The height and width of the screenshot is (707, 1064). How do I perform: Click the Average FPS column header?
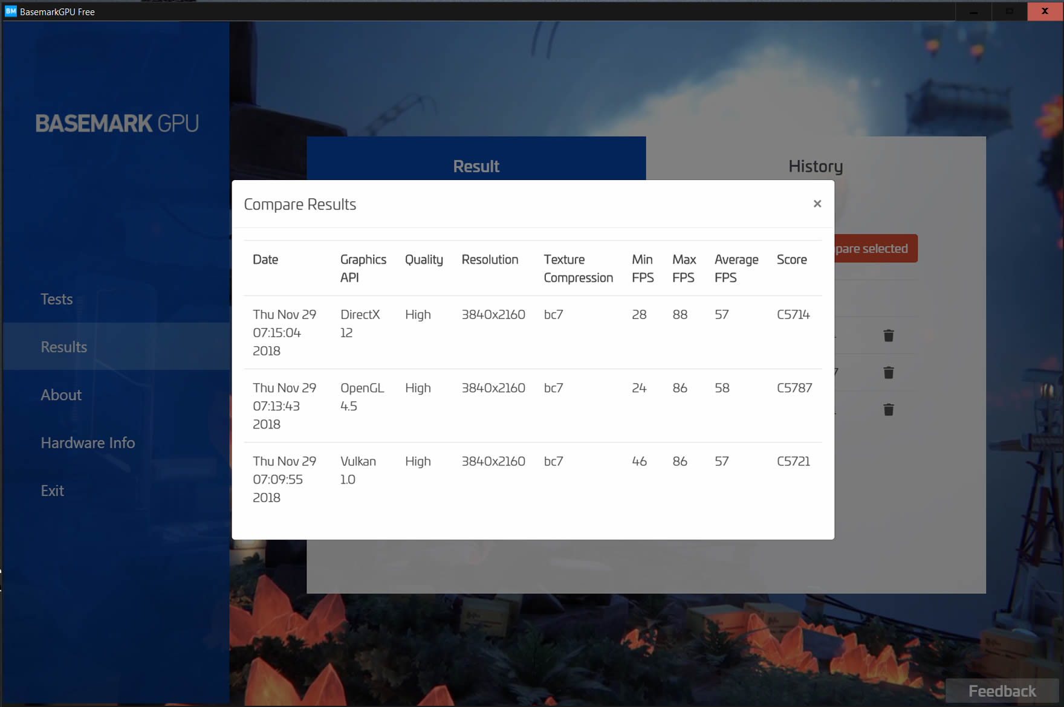736,268
